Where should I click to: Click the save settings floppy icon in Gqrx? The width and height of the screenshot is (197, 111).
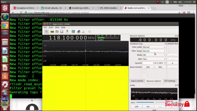point(62,31)
